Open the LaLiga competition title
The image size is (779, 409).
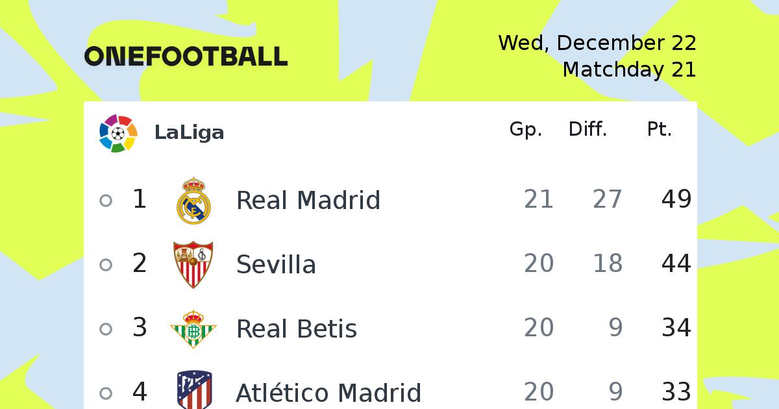click(x=189, y=132)
